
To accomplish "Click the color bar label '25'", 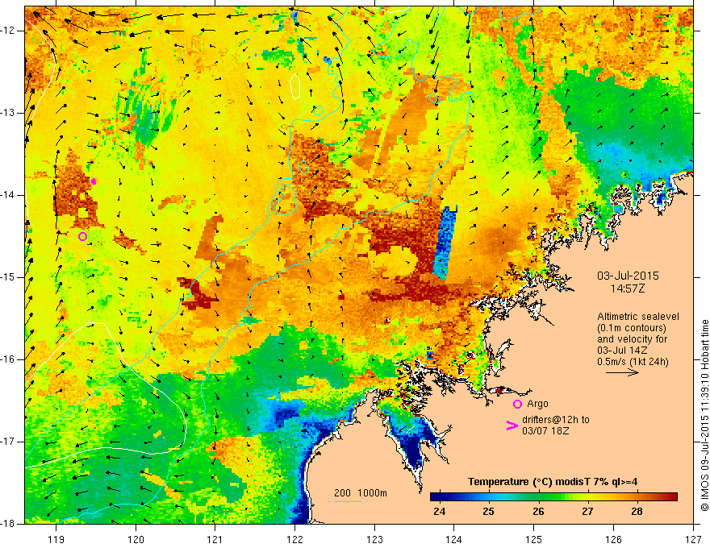I will coord(488,512).
